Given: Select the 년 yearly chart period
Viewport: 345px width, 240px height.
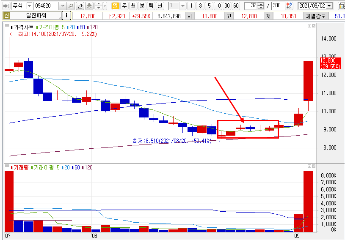Looking at the screenshot, I should 160,6.
